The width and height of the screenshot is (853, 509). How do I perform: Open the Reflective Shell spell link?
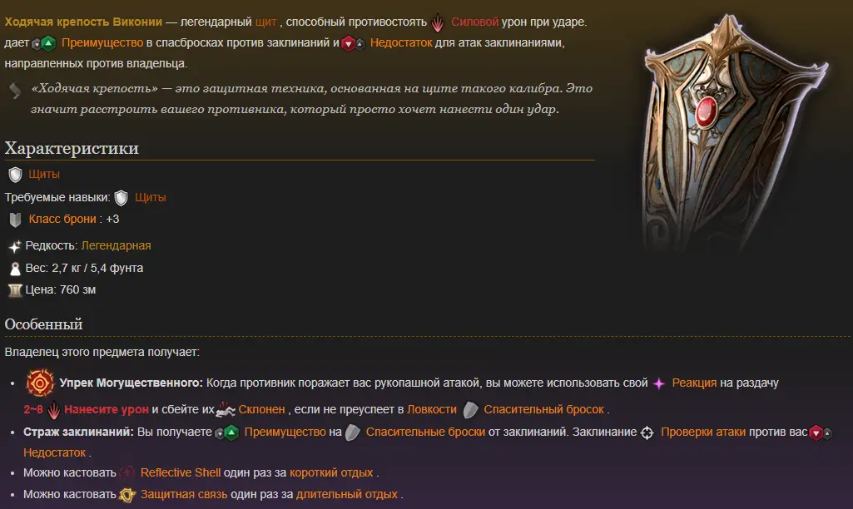[x=181, y=472]
